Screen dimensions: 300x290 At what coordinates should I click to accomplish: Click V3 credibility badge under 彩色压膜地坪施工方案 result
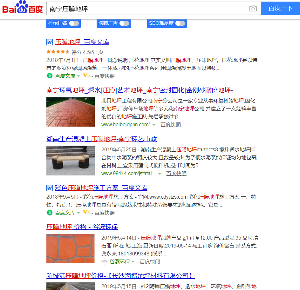(x=86, y=213)
